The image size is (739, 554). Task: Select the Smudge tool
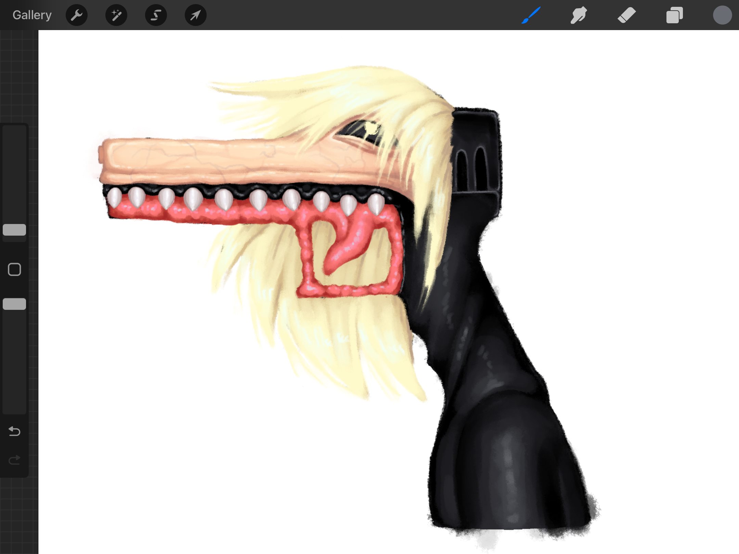(x=579, y=15)
